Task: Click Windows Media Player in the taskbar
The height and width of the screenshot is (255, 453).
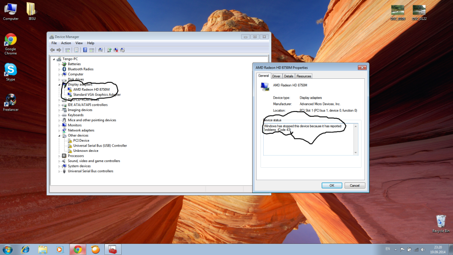Action: 60,250
